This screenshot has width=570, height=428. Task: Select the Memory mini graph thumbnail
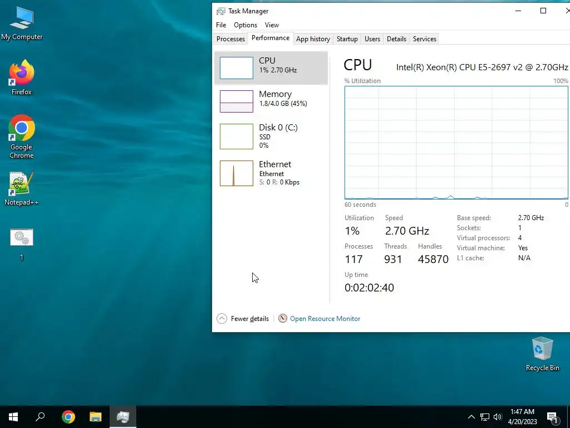(x=236, y=101)
